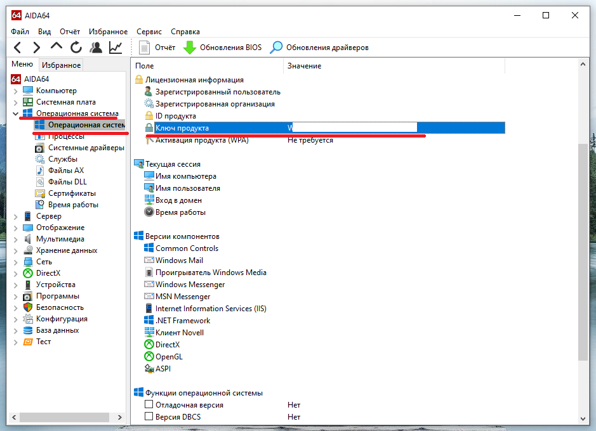This screenshot has width=596, height=431.
Task: Select the ID продукта row
Action: click(176, 116)
